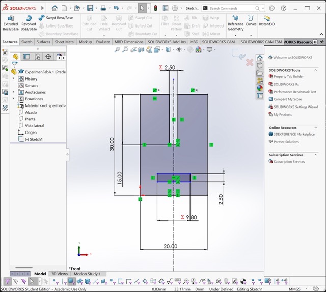Open the user login icon
This screenshot has width=326, height=292.
271,8
